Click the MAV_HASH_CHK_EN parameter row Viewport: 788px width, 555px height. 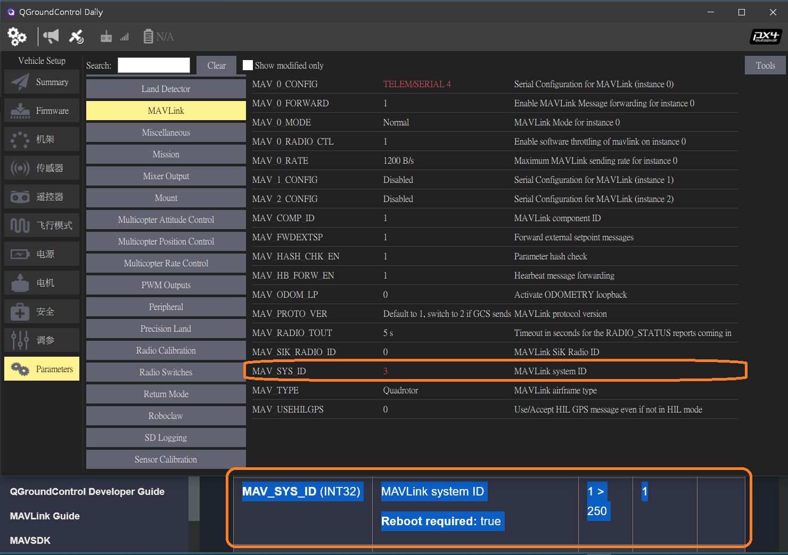[495, 256]
